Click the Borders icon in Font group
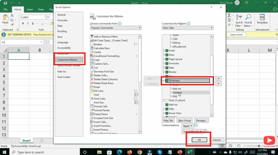 pyautogui.click(x=42, y=23)
